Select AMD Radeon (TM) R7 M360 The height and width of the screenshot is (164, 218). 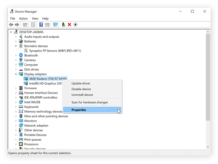[x=48, y=79]
